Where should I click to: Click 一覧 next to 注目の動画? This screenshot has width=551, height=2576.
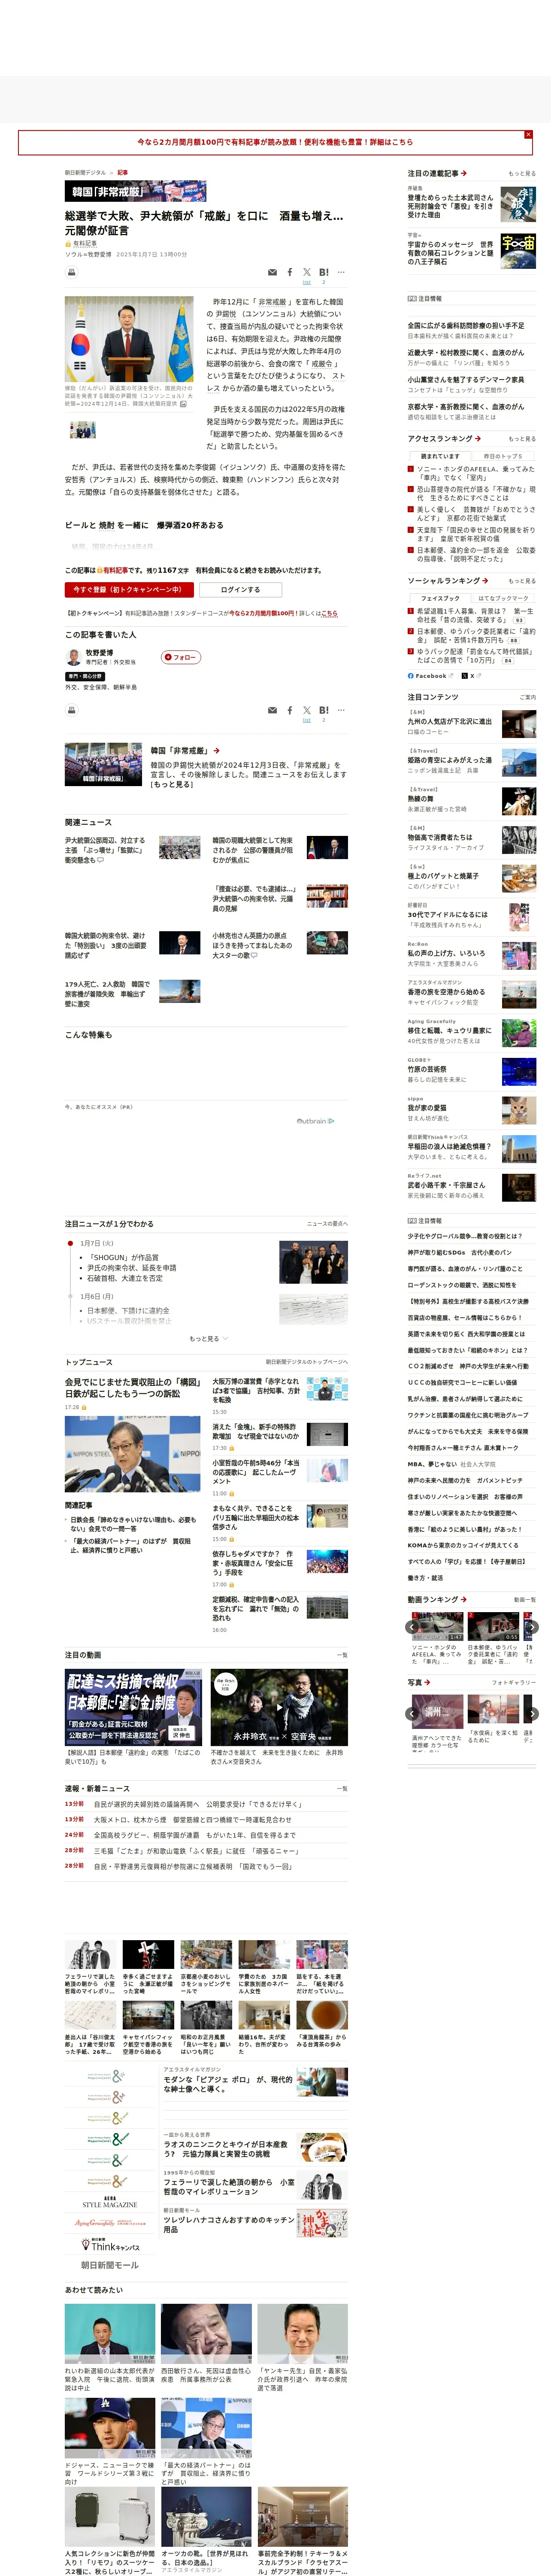(342, 1655)
